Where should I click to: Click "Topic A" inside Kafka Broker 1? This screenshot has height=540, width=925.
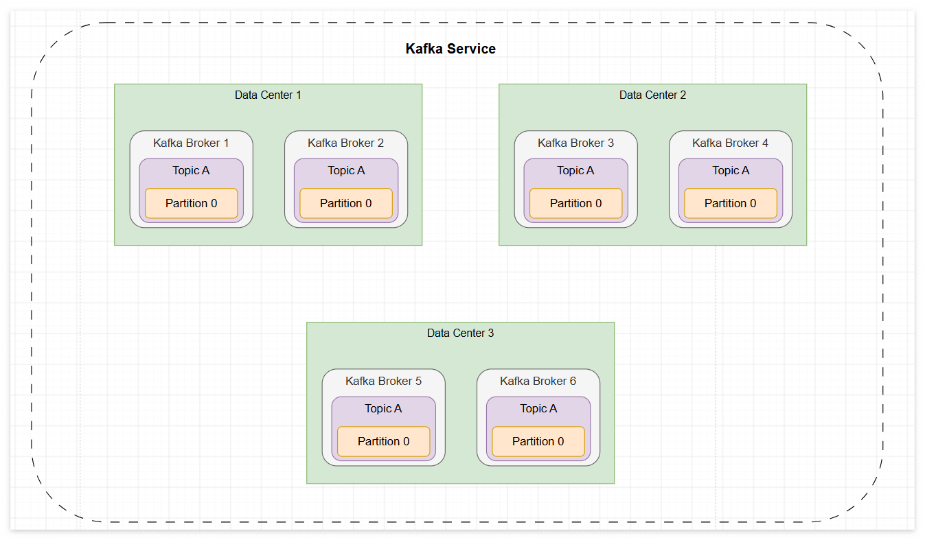pos(191,170)
